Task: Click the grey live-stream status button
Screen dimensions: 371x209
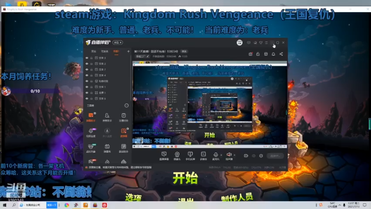Action: tap(275, 156)
